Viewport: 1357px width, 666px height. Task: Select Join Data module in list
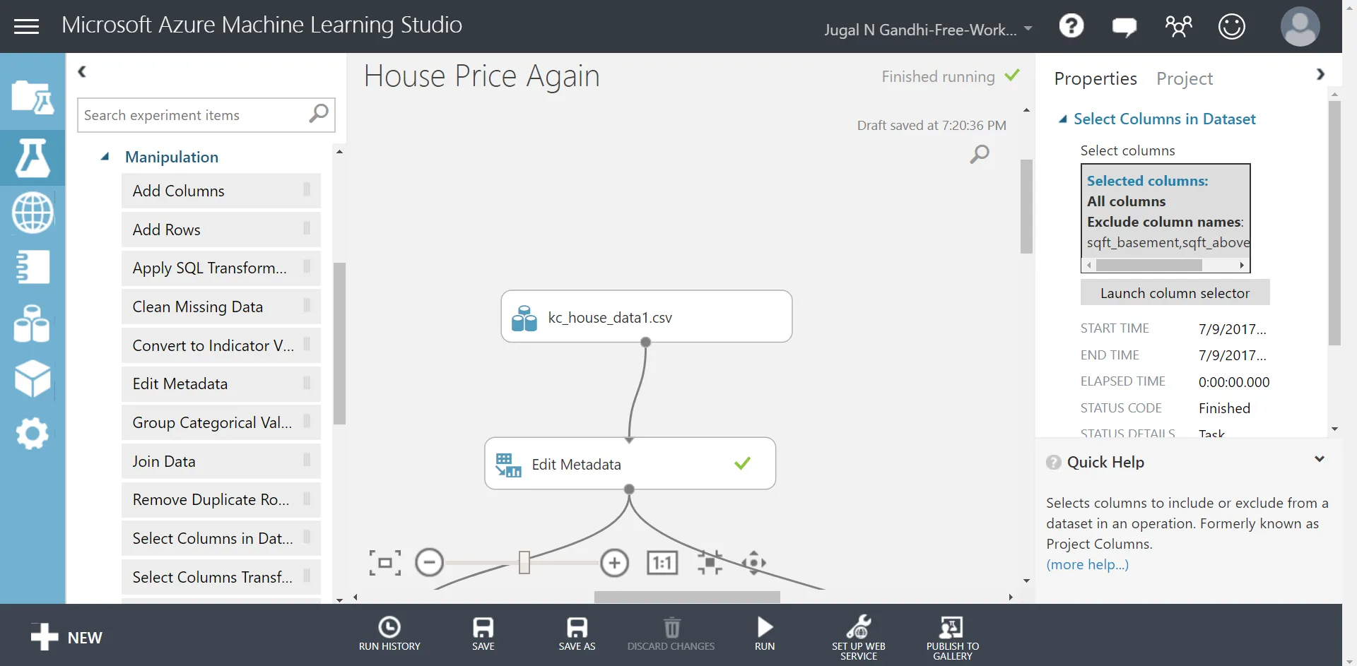221,461
